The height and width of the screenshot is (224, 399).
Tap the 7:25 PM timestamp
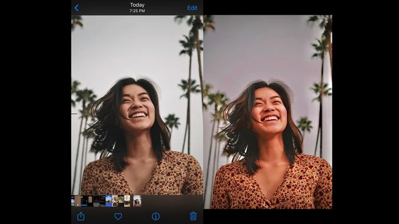[137, 11]
